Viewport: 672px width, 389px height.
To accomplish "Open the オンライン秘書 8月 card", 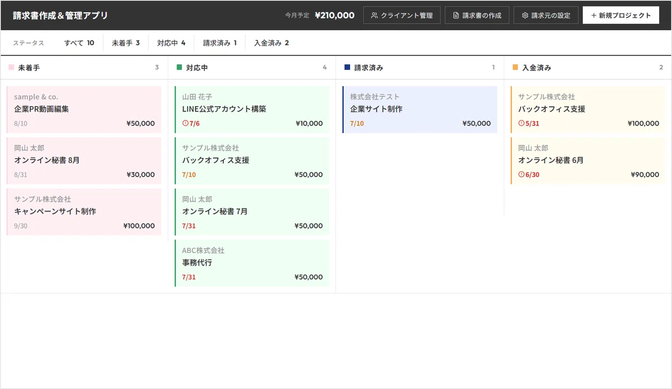I will pyautogui.click(x=84, y=161).
